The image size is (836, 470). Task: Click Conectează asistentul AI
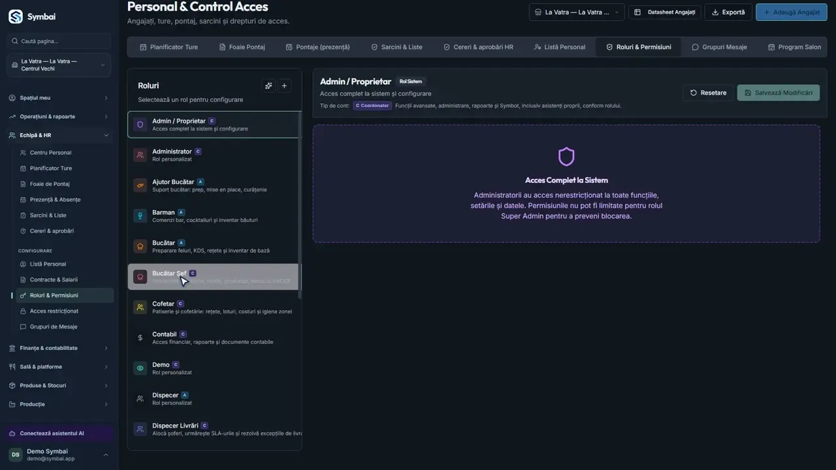tap(59, 433)
